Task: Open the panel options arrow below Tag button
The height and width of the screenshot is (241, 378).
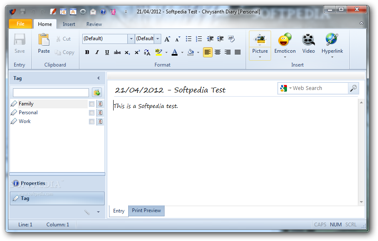Action: [98, 212]
